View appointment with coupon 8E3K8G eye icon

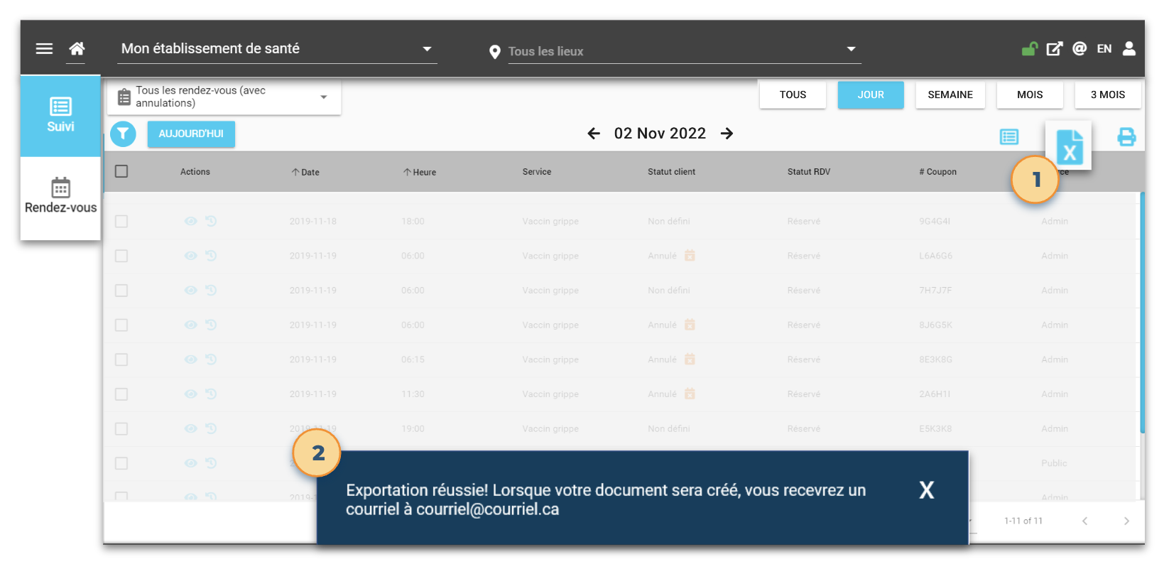click(x=190, y=359)
